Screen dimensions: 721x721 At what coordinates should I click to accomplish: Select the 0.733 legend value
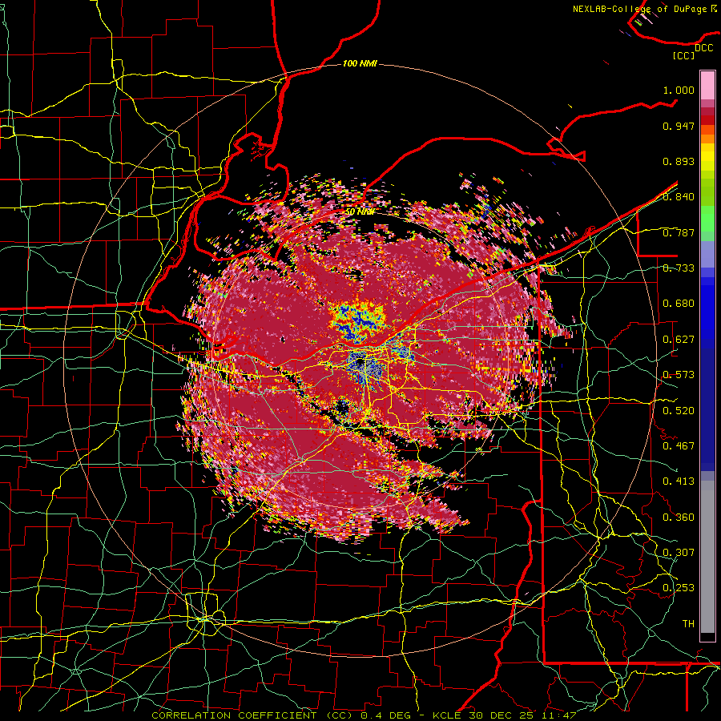(x=679, y=268)
